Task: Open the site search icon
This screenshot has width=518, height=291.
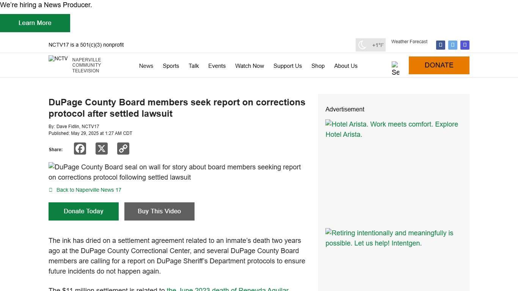Action: [396, 67]
